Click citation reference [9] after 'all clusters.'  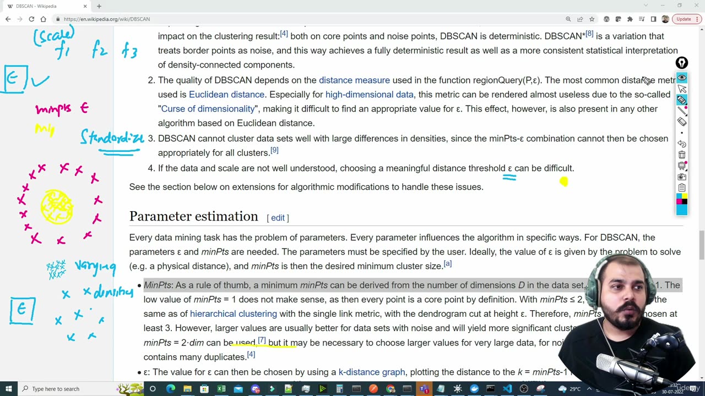point(274,150)
